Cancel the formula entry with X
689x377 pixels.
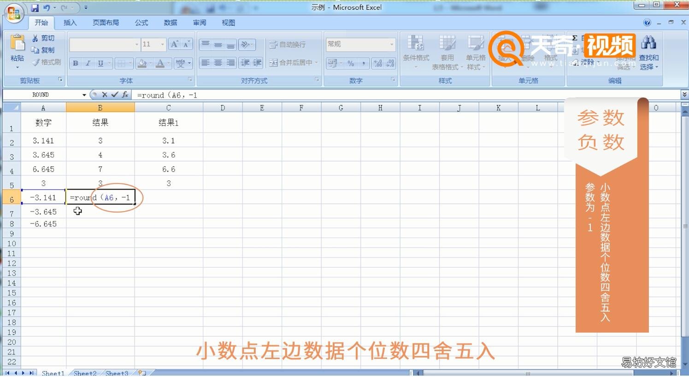click(x=105, y=94)
